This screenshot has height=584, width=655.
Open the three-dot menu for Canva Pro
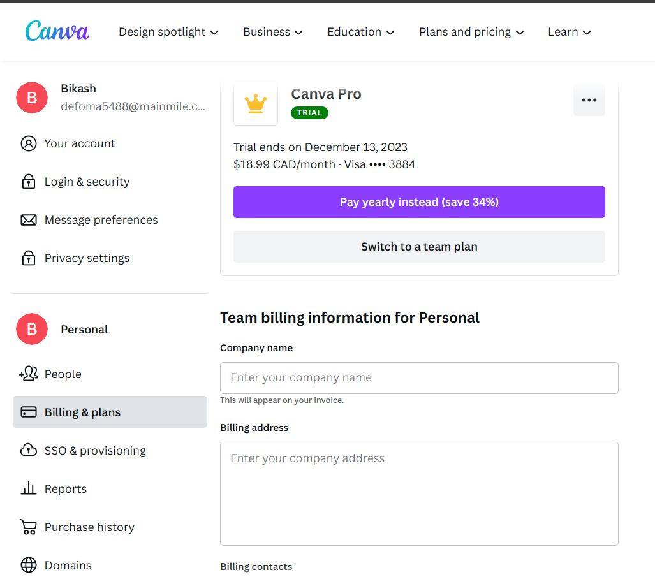(x=589, y=100)
